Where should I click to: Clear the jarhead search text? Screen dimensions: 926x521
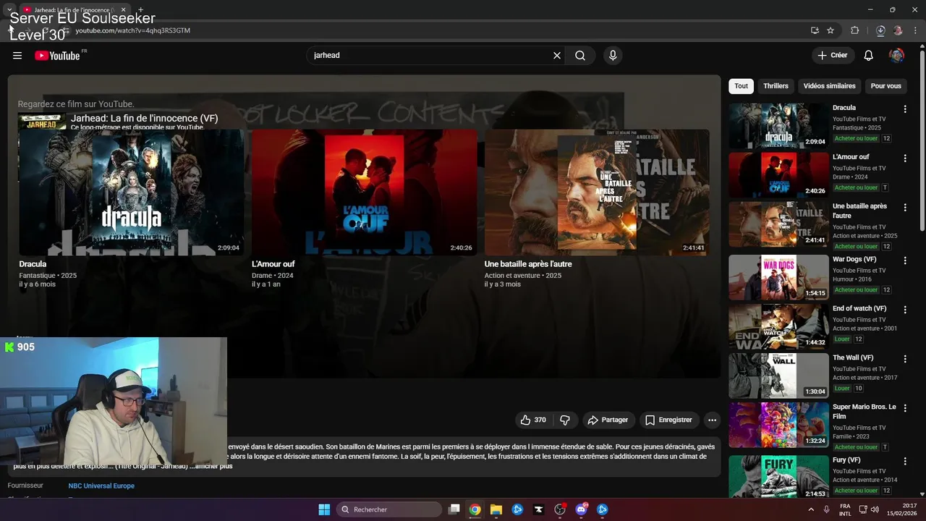557,56
